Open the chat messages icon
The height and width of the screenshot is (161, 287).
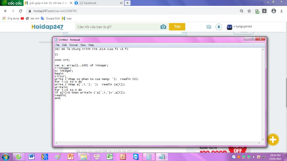209,27
